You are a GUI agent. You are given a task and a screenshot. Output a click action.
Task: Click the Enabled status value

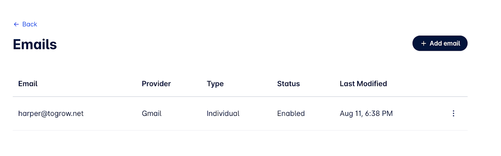[x=291, y=113]
